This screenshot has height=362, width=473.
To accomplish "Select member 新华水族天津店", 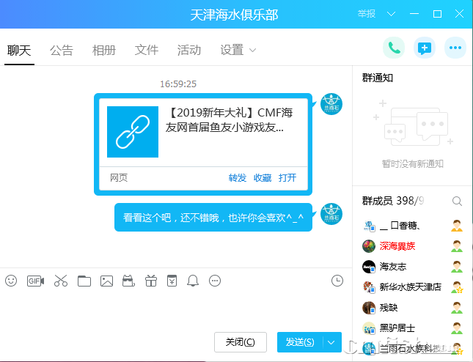I will click(412, 287).
